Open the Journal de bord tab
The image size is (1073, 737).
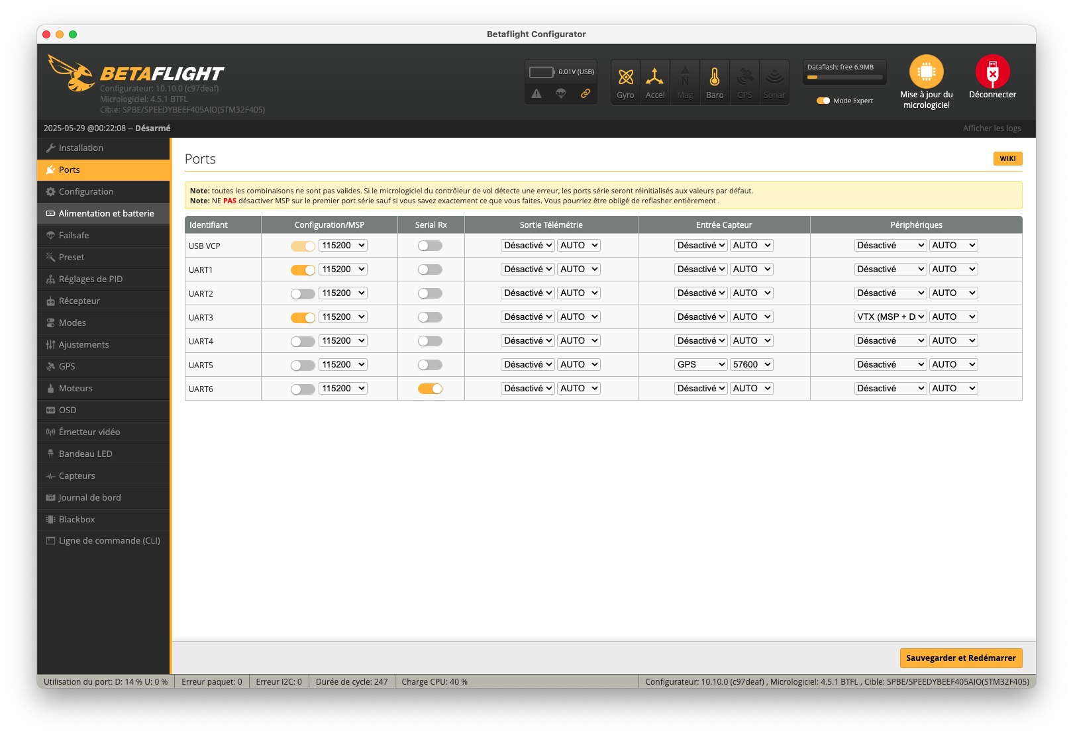[103, 497]
